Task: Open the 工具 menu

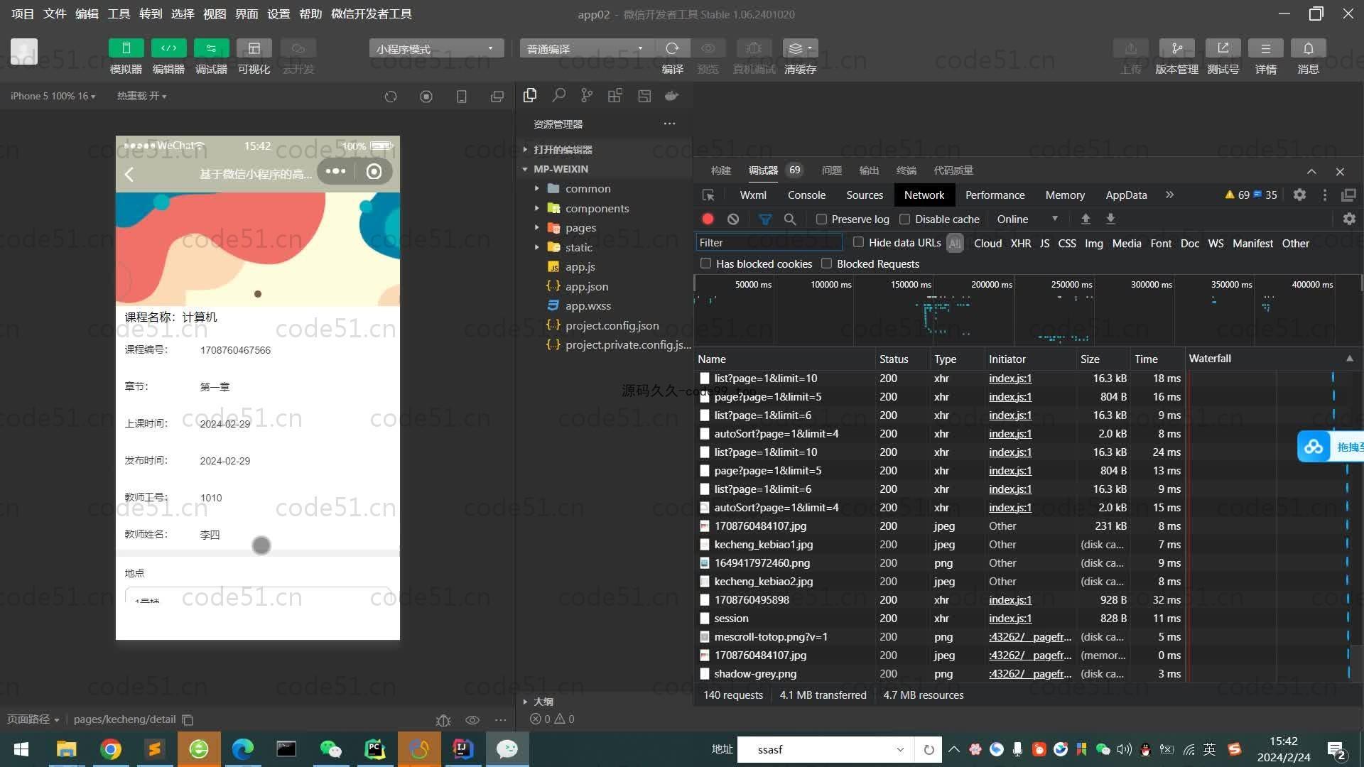Action: [x=119, y=14]
